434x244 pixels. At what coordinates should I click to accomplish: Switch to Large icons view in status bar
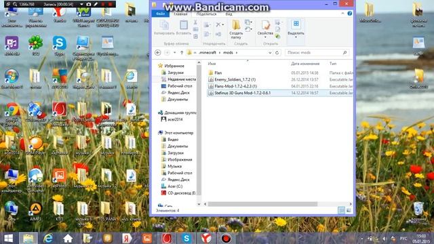point(349,211)
